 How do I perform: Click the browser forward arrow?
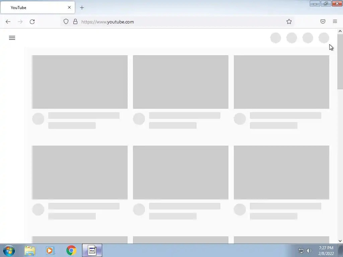click(x=20, y=22)
